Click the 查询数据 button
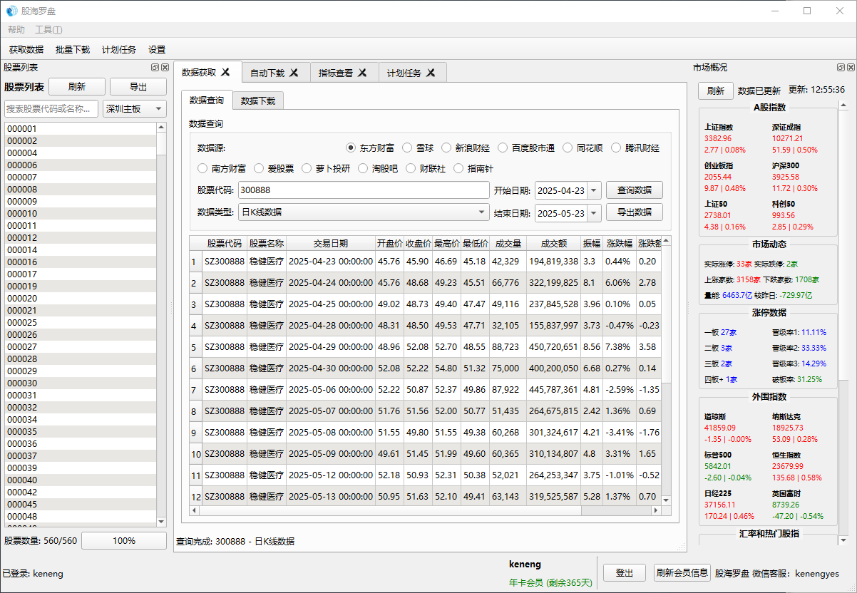Viewport: 857px width, 593px height. coord(635,190)
